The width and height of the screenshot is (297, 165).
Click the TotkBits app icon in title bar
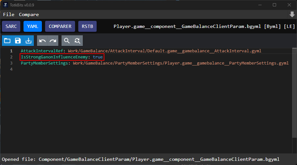[5, 5]
